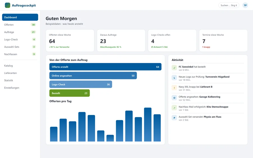This screenshot has width=253, height=158.
Task: Click the 'vor 6 Min.' timestamp
Action: pyautogui.click(x=184, y=70)
